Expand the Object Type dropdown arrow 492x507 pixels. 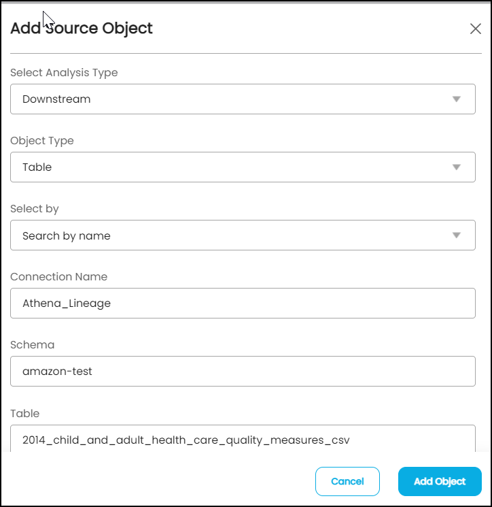(x=456, y=167)
